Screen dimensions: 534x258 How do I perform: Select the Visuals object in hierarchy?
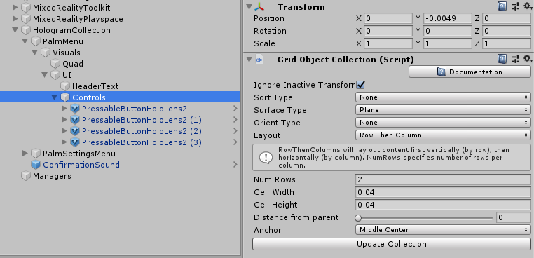tap(67, 53)
